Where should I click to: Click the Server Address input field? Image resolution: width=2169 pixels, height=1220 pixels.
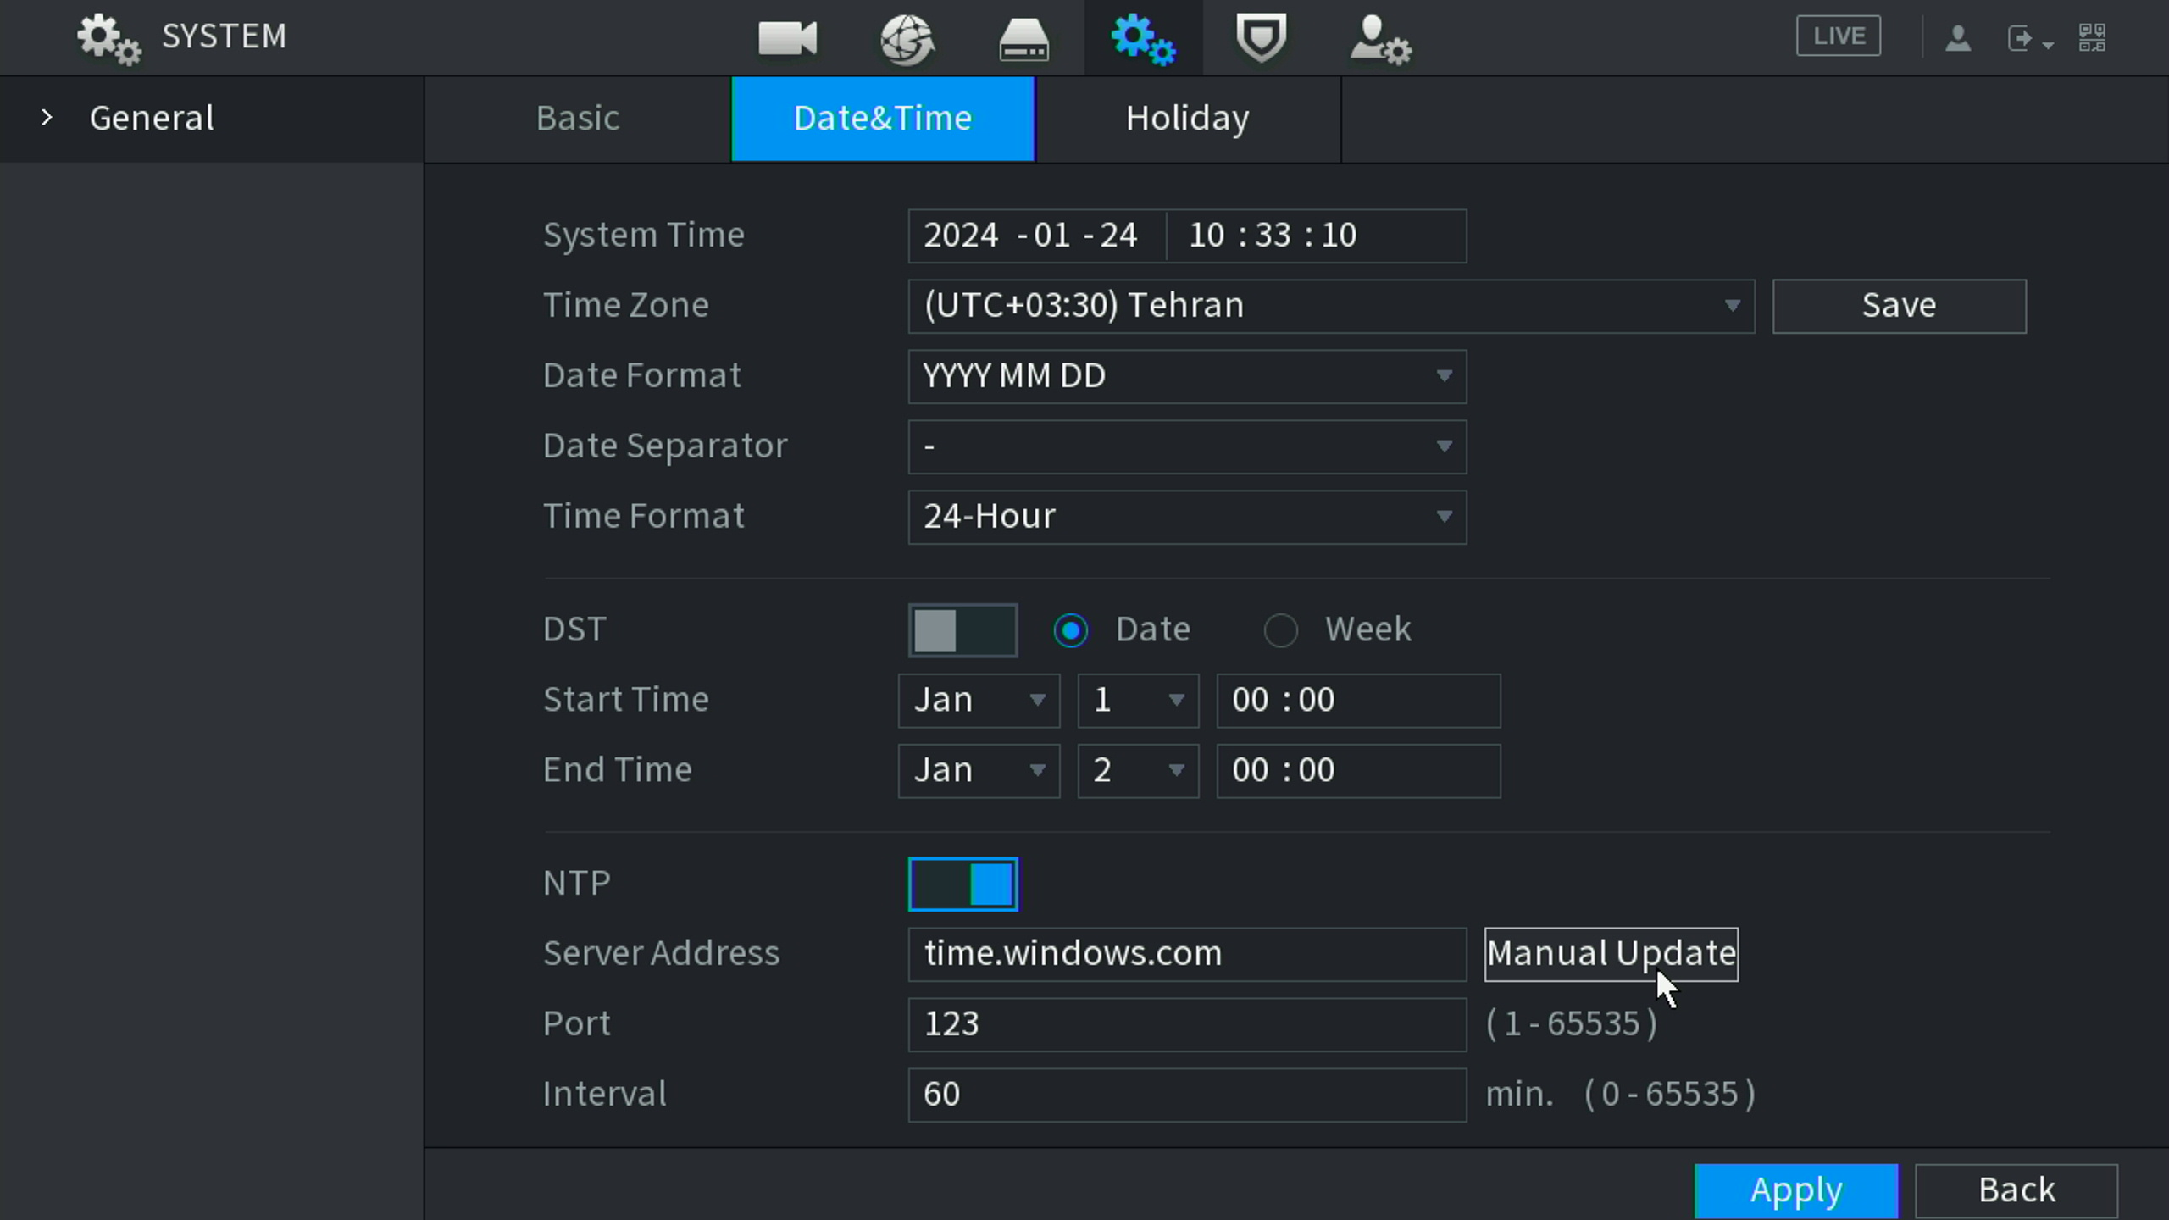[1186, 954]
